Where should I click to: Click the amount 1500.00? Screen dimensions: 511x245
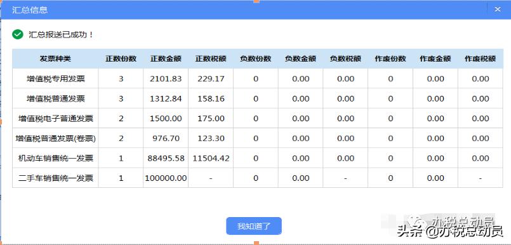click(x=166, y=119)
